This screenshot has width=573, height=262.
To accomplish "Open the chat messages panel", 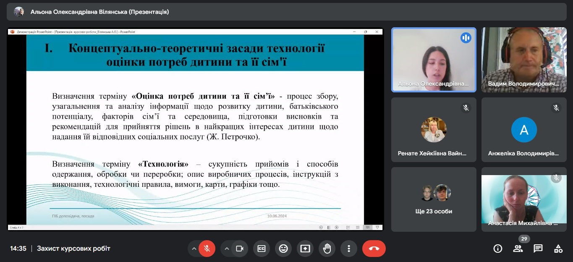I will [x=538, y=249].
